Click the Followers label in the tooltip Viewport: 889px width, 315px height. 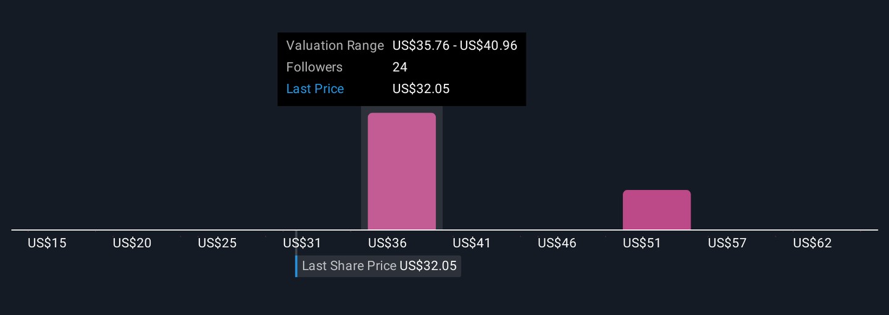pyautogui.click(x=314, y=67)
